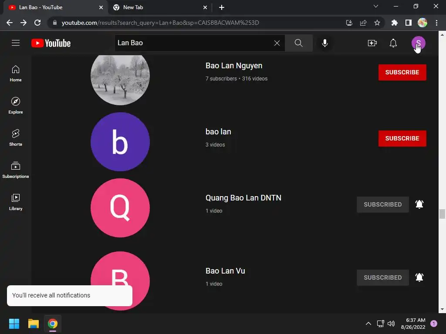Click '3 videos' under bao lan
The width and height of the screenshot is (446, 334).
[x=215, y=145]
